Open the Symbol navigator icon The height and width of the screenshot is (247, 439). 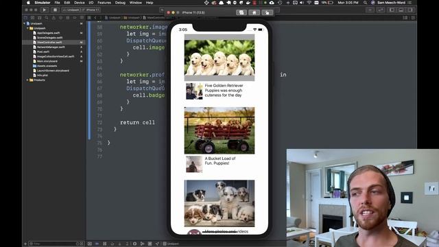point(40,18)
